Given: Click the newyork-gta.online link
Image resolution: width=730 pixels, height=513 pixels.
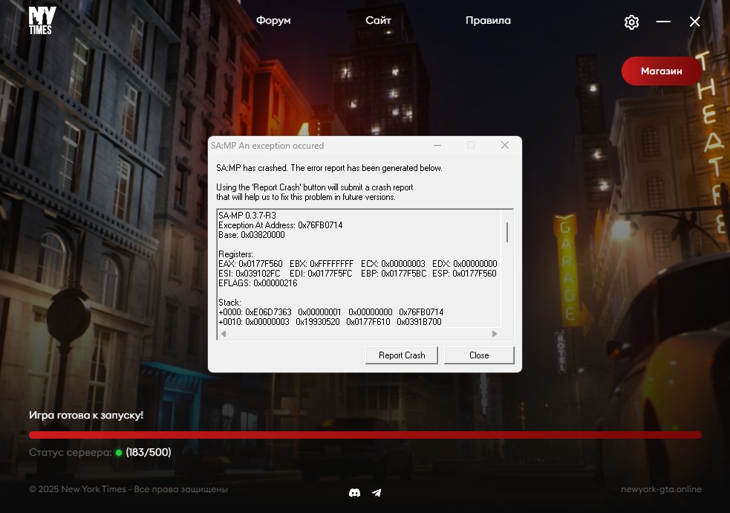Looking at the screenshot, I should pos(661,489).
